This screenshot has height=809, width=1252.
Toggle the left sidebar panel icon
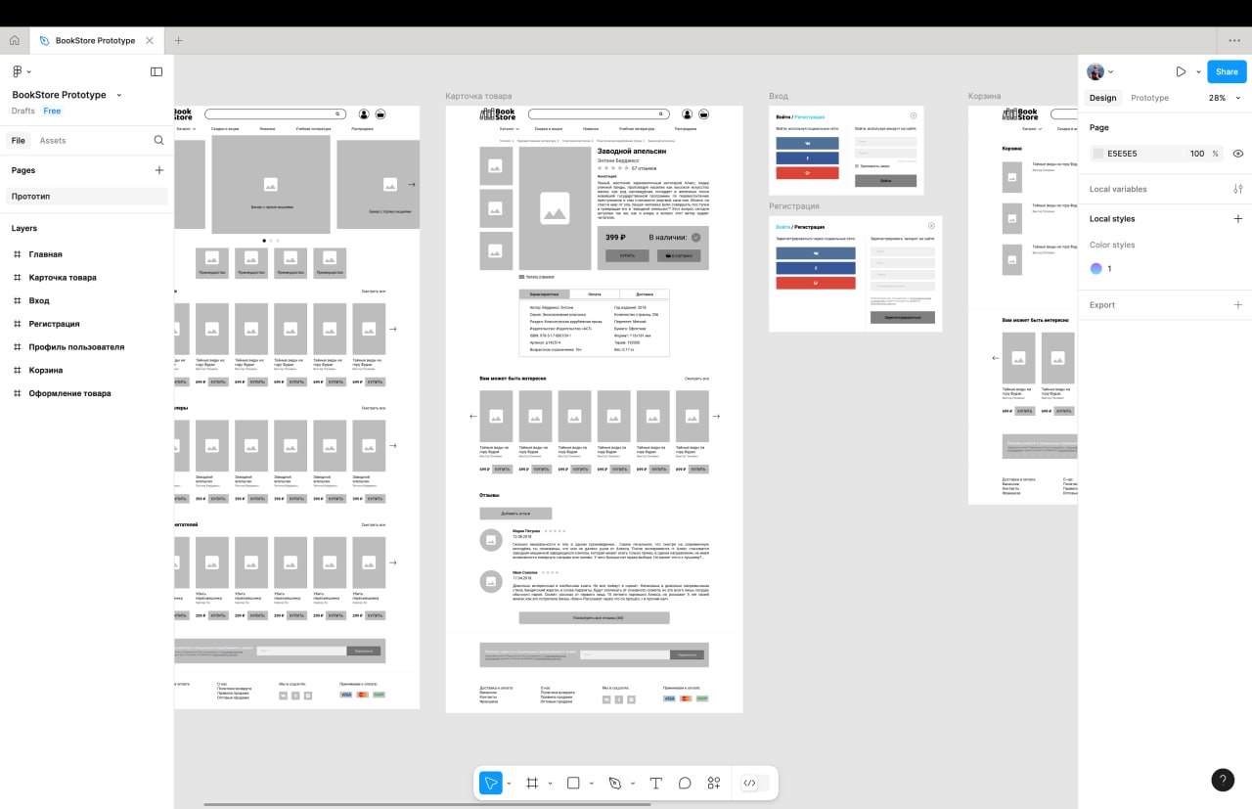click(x=156, y=71)
